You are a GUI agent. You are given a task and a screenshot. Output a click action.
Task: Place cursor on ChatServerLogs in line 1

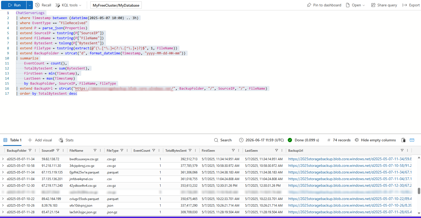pyautogui.click(x=30, y=13)
